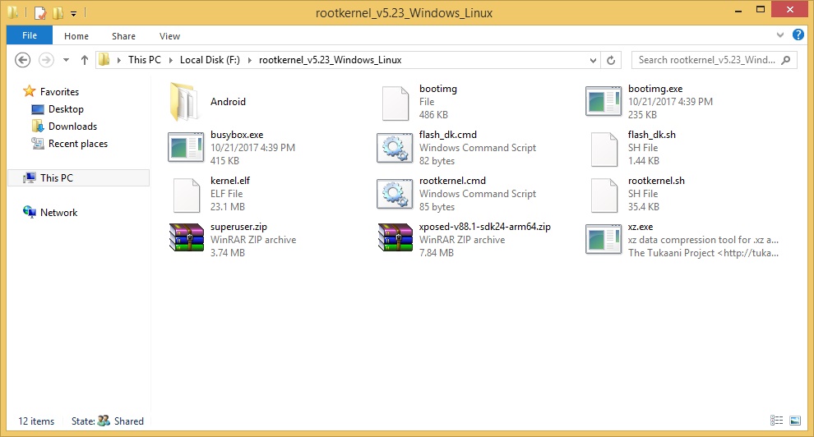Expand address bar previous locations dropdown
814x437 pixels.
click(593, 60)
